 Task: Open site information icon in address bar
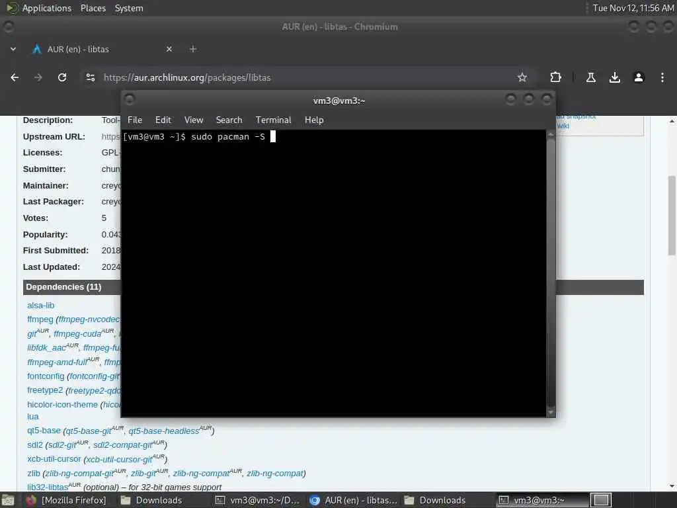pyautogui.click(x=90, y=77)
